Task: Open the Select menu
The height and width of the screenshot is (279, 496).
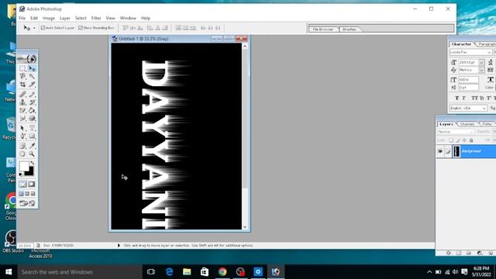Action: tap(81, 18)
